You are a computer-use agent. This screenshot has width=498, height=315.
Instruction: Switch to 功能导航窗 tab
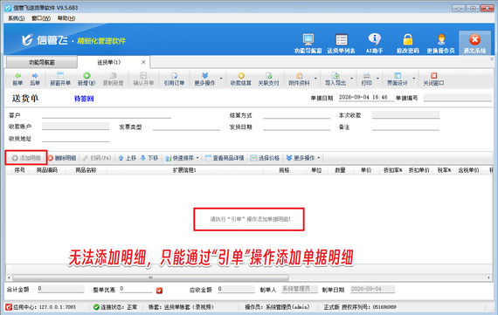42,62
